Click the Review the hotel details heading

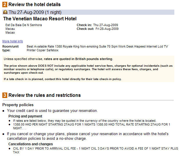pyautogui.click(x=35, y=5)
